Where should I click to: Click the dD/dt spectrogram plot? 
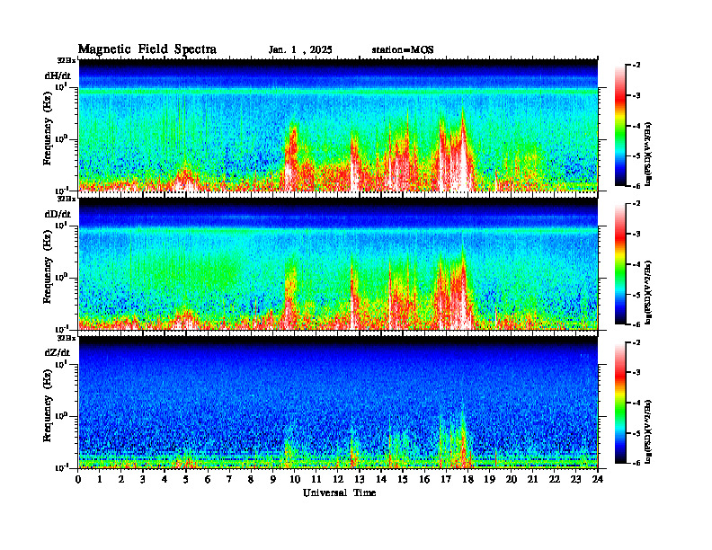(338, 263)
